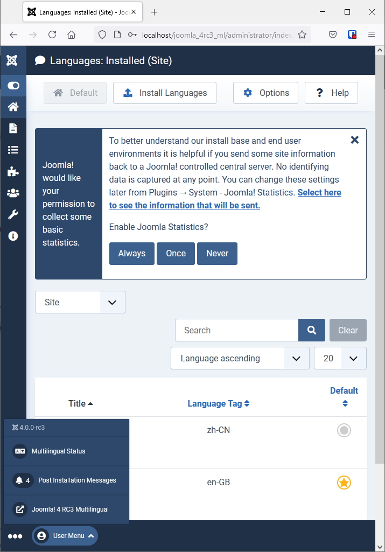This screenshot has height=552, width=385.
Task: Click the key icon in the address bar
Action: pos(132,34)
